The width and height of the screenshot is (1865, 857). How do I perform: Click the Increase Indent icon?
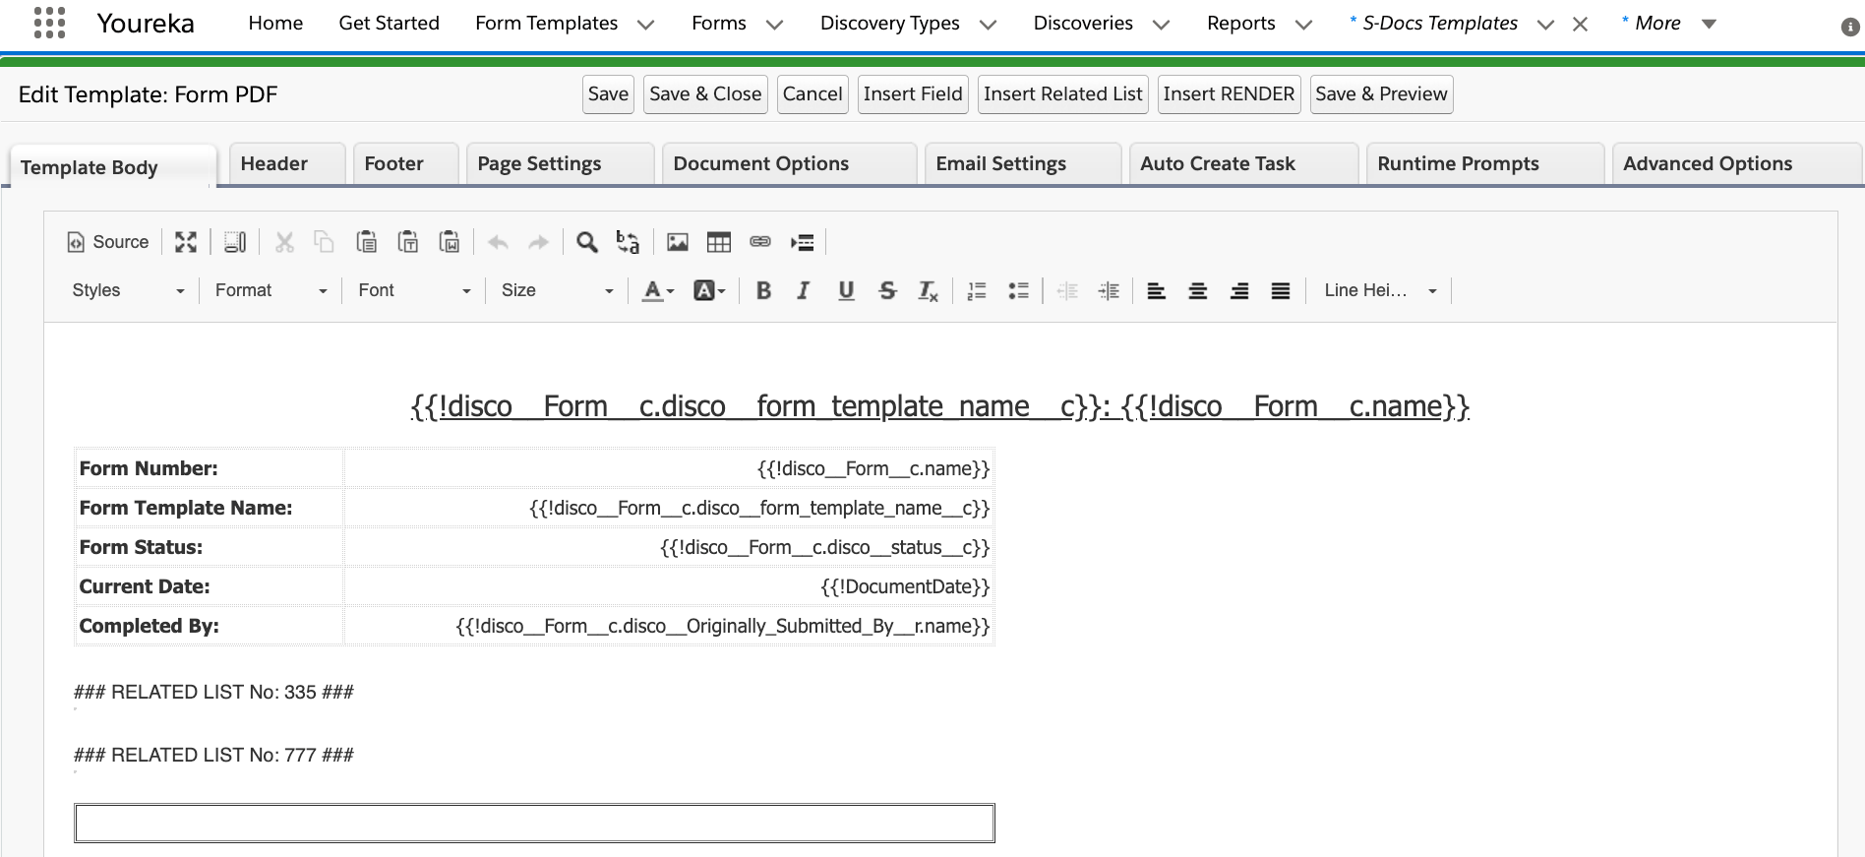1109,290
